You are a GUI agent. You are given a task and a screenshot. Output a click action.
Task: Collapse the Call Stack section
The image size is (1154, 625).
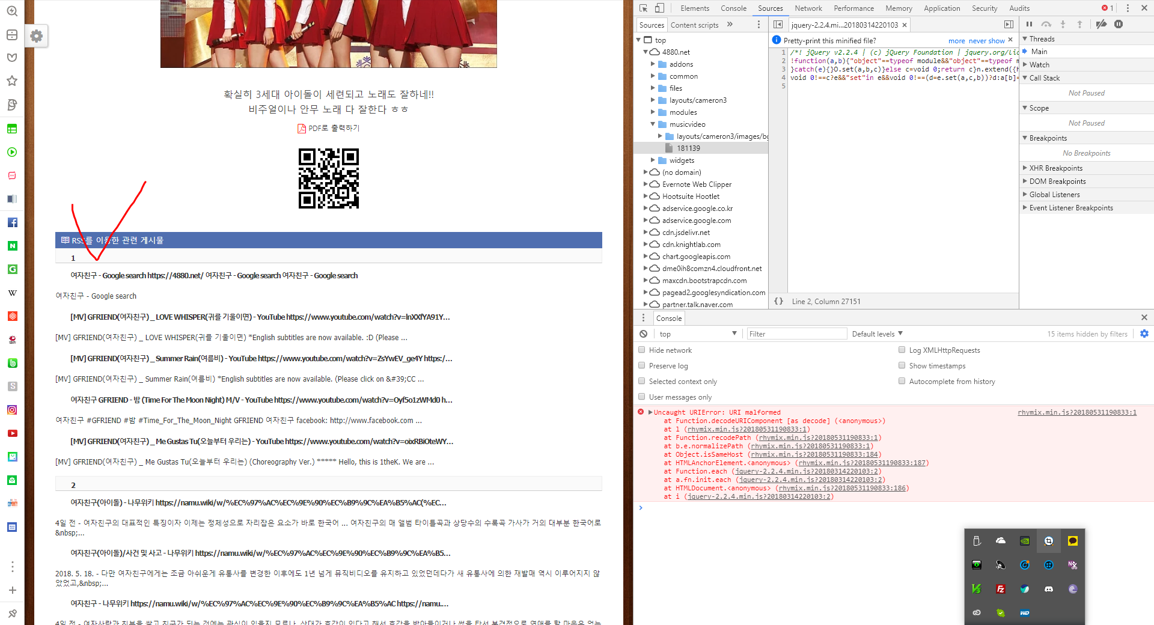click(1025, 78)
